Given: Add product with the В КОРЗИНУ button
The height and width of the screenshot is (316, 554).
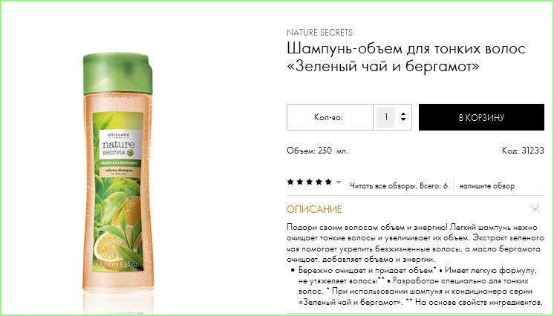Looking at the screenshot, I should (x=481, y=117).
